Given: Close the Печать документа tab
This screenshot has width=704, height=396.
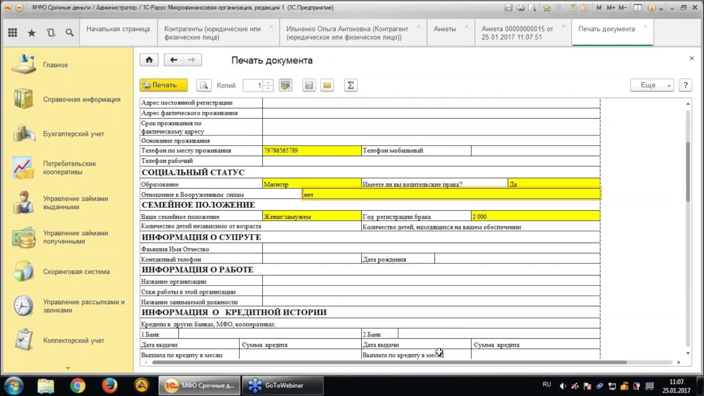Looking at the screenshot, I should [645, 26].
